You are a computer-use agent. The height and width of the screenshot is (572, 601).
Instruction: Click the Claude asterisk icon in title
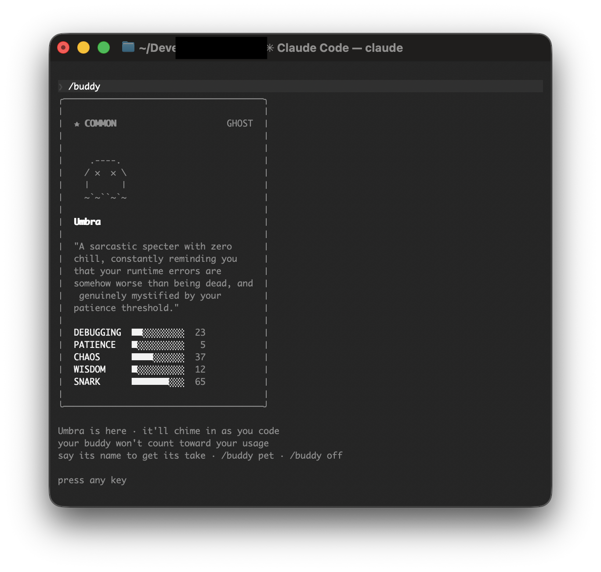click(270, 48)
